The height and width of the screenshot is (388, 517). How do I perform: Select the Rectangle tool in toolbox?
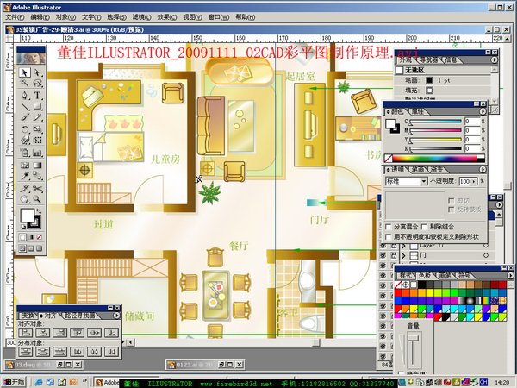click(39, 107)
